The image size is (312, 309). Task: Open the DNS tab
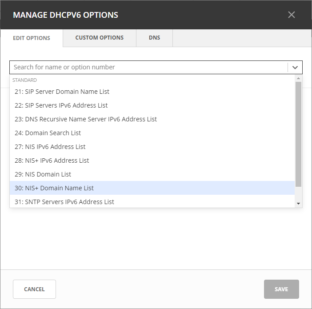(154, 38)
